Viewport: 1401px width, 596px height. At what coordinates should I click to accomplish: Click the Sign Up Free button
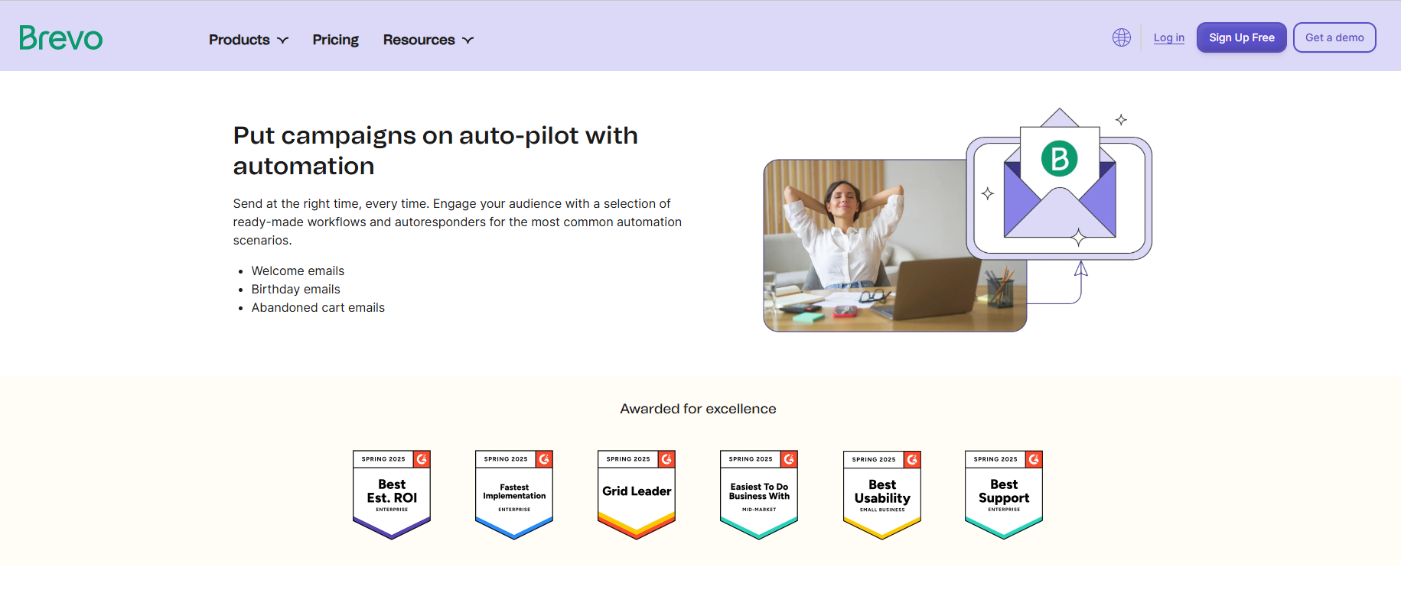[x=1241, y=37]
